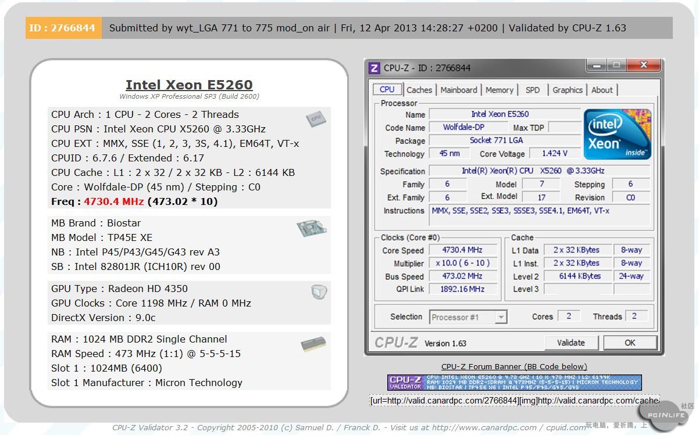Image resolution: width=699 pixels, height=436 pixels.
Task: Click the Technology value 45 nm
Action: (450, 154)
